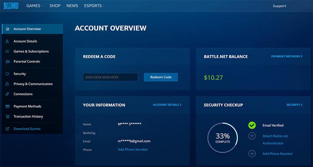The width and height of the screenshot is (313, 167).
Task: Click the plus circle beside Add Phone Number
Action: pos(252,153)
